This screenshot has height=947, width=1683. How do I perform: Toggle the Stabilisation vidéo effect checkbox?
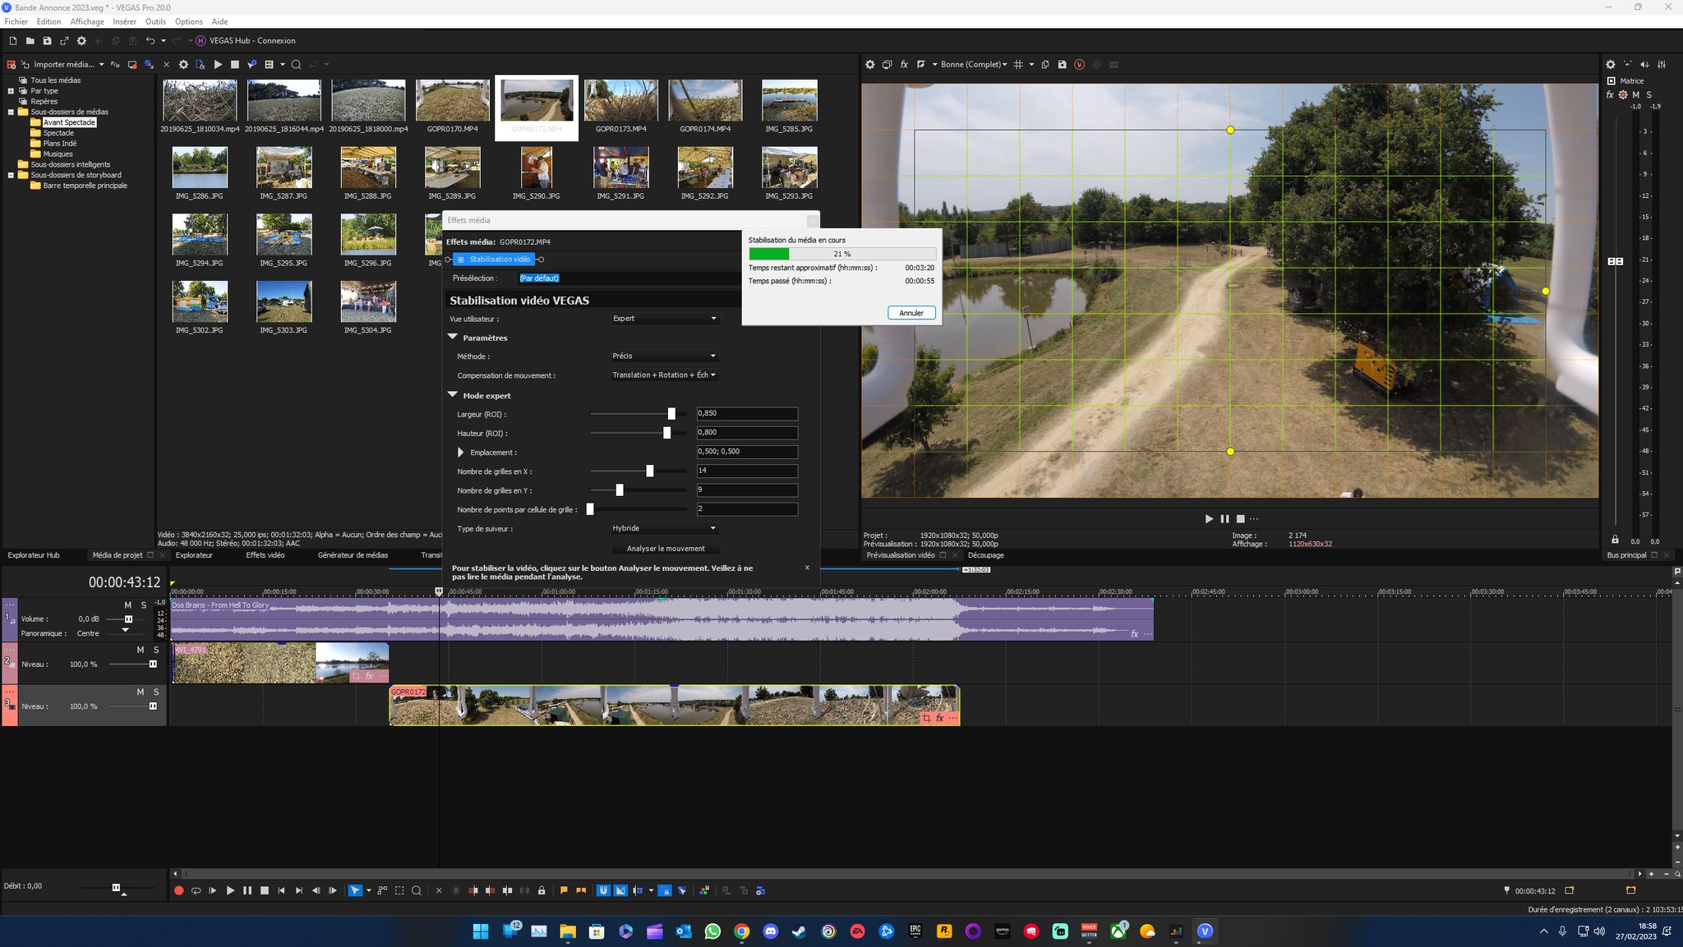click(x=461, y=260)
